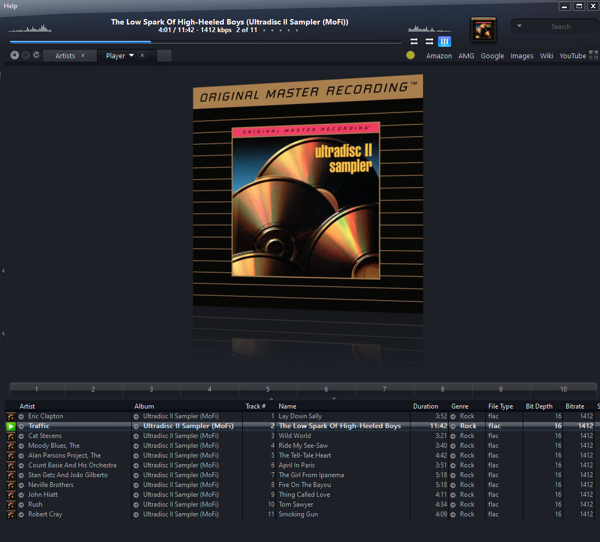Screen dimensions: 600x542
Task: Click the arrow icon beside Rock on Rush row
Action: coord(453,505)
